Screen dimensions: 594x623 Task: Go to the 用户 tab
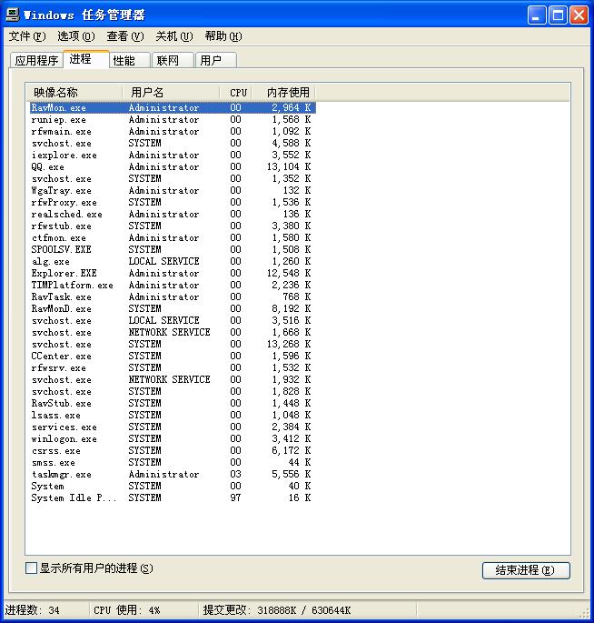click(x=216, y=60)
